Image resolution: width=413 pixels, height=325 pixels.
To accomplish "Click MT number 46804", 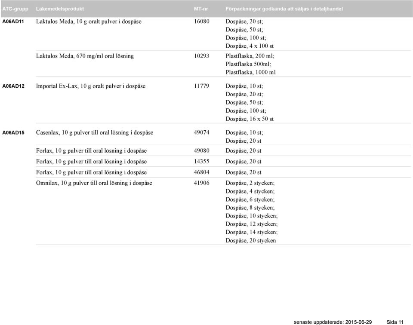I will point(202,172).
